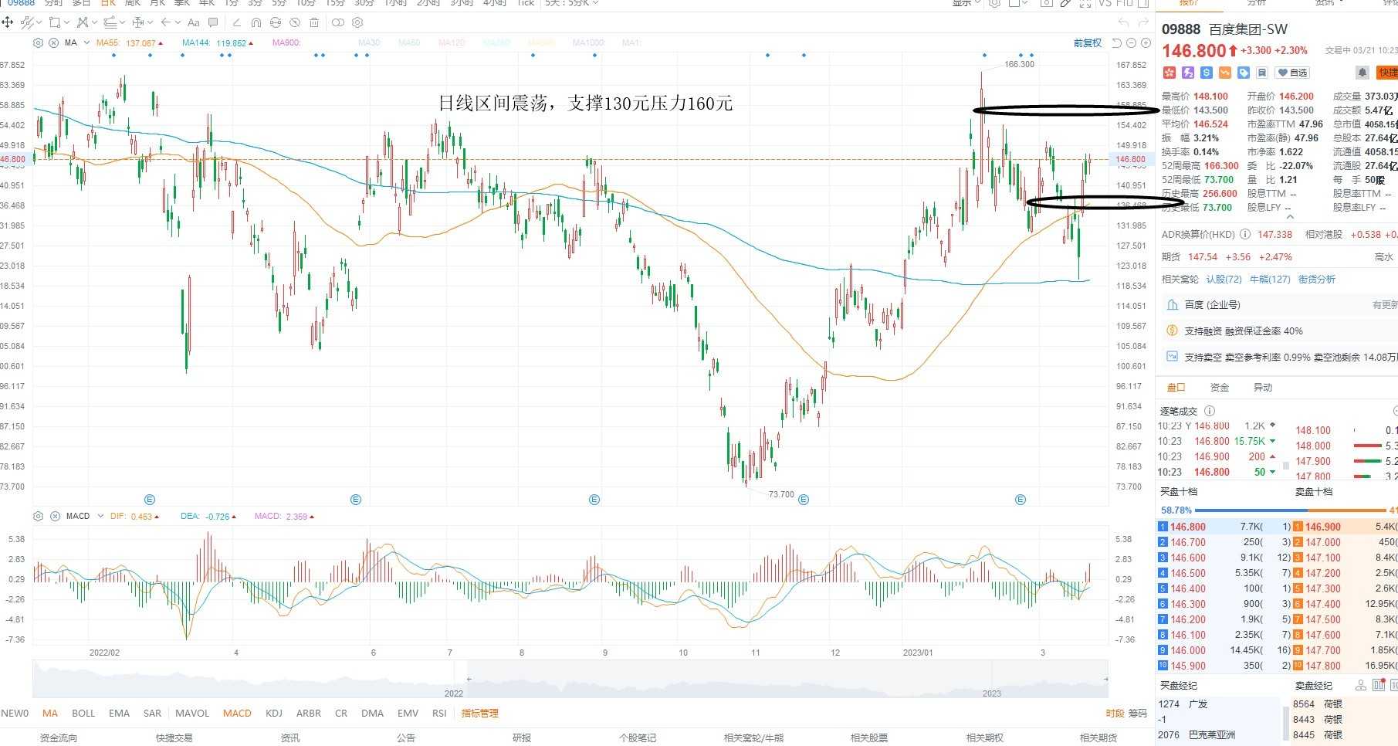Delete drawings with the trash icon

pos(314,22)
